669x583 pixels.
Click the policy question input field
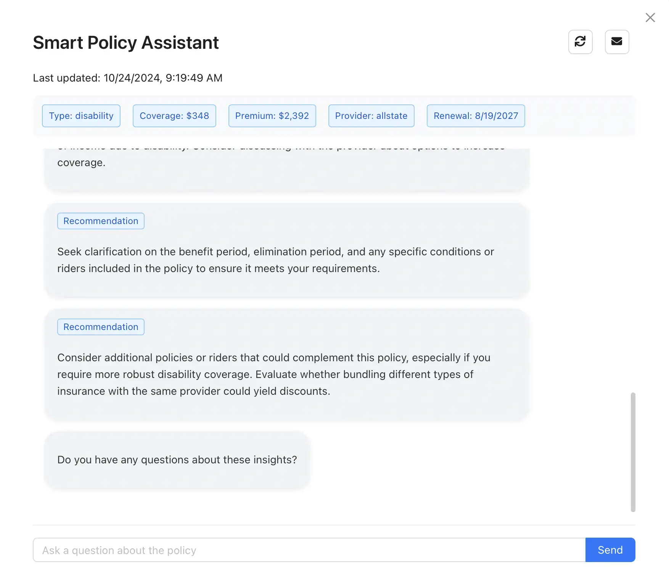click(x=305, y=550)
